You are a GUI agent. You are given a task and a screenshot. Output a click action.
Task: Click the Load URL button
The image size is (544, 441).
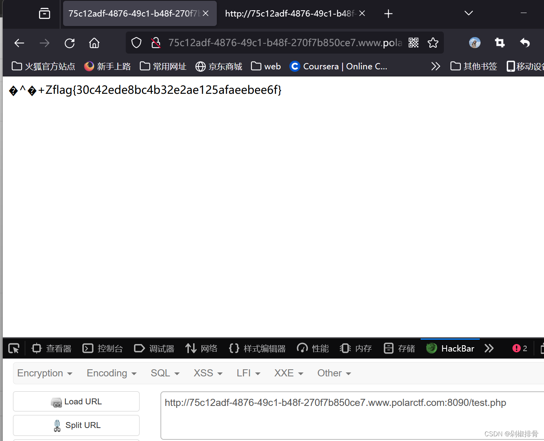[x=76, y=401]
